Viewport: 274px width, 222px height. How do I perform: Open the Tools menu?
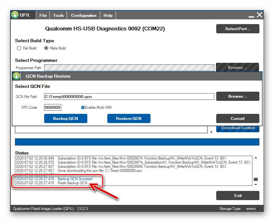58,15
